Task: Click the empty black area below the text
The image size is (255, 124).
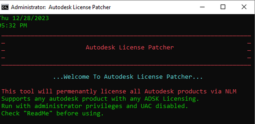Action: (x=127, y=121)
